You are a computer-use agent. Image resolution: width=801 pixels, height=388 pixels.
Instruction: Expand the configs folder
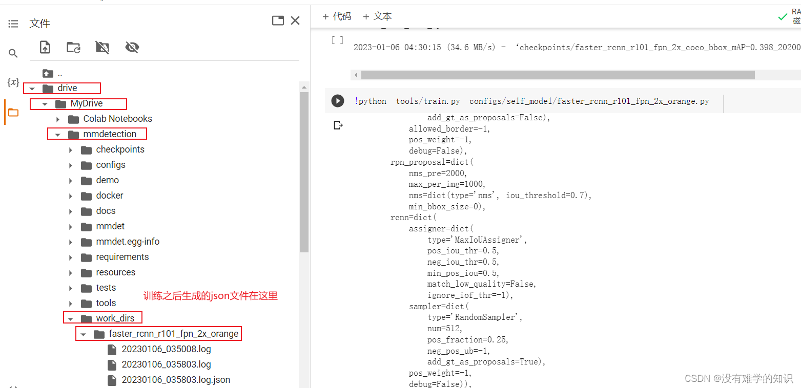(71, 165)
